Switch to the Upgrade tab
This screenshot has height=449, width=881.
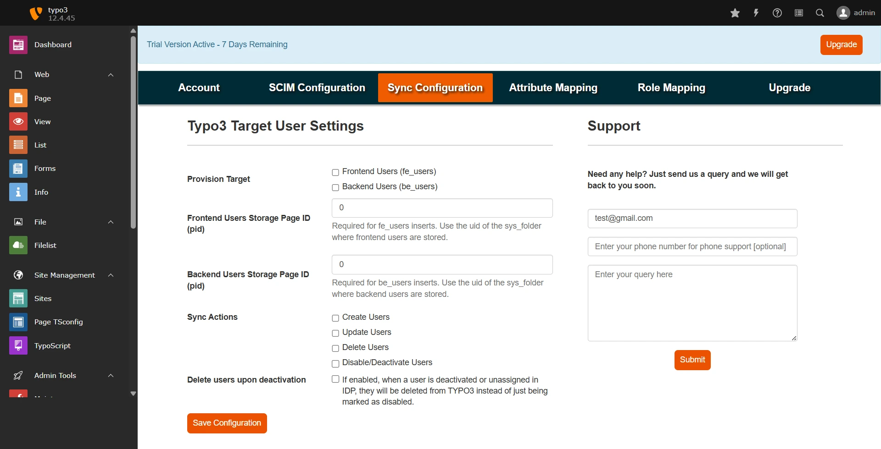(790, 88)
